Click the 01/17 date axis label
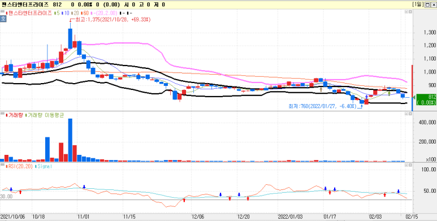This screenshot has height=221, width=437. pyautogui.click(x=330, y=216)
